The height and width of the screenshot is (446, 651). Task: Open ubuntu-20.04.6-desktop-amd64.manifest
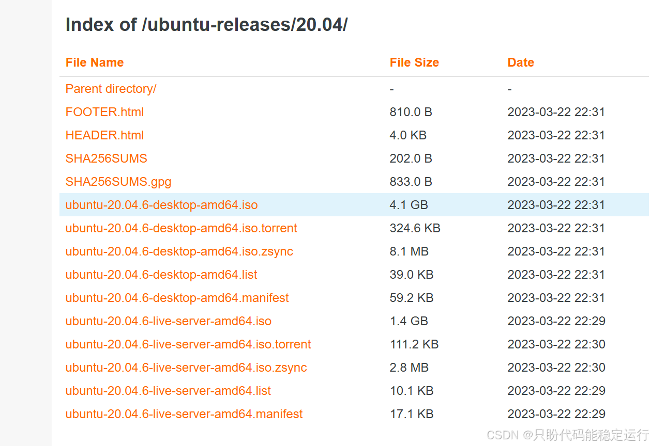tap(177, 298)
